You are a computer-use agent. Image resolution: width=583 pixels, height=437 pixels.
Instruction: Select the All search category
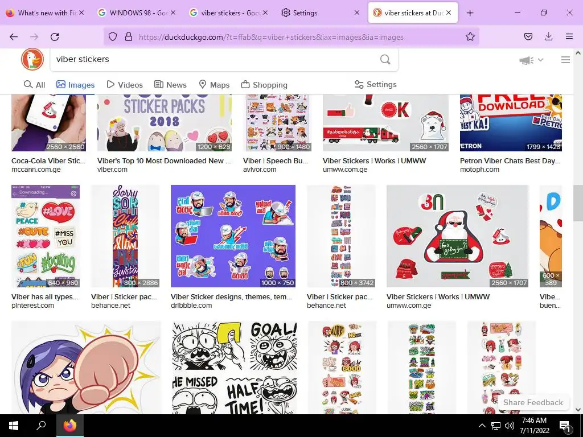click(x=35, y=85)
